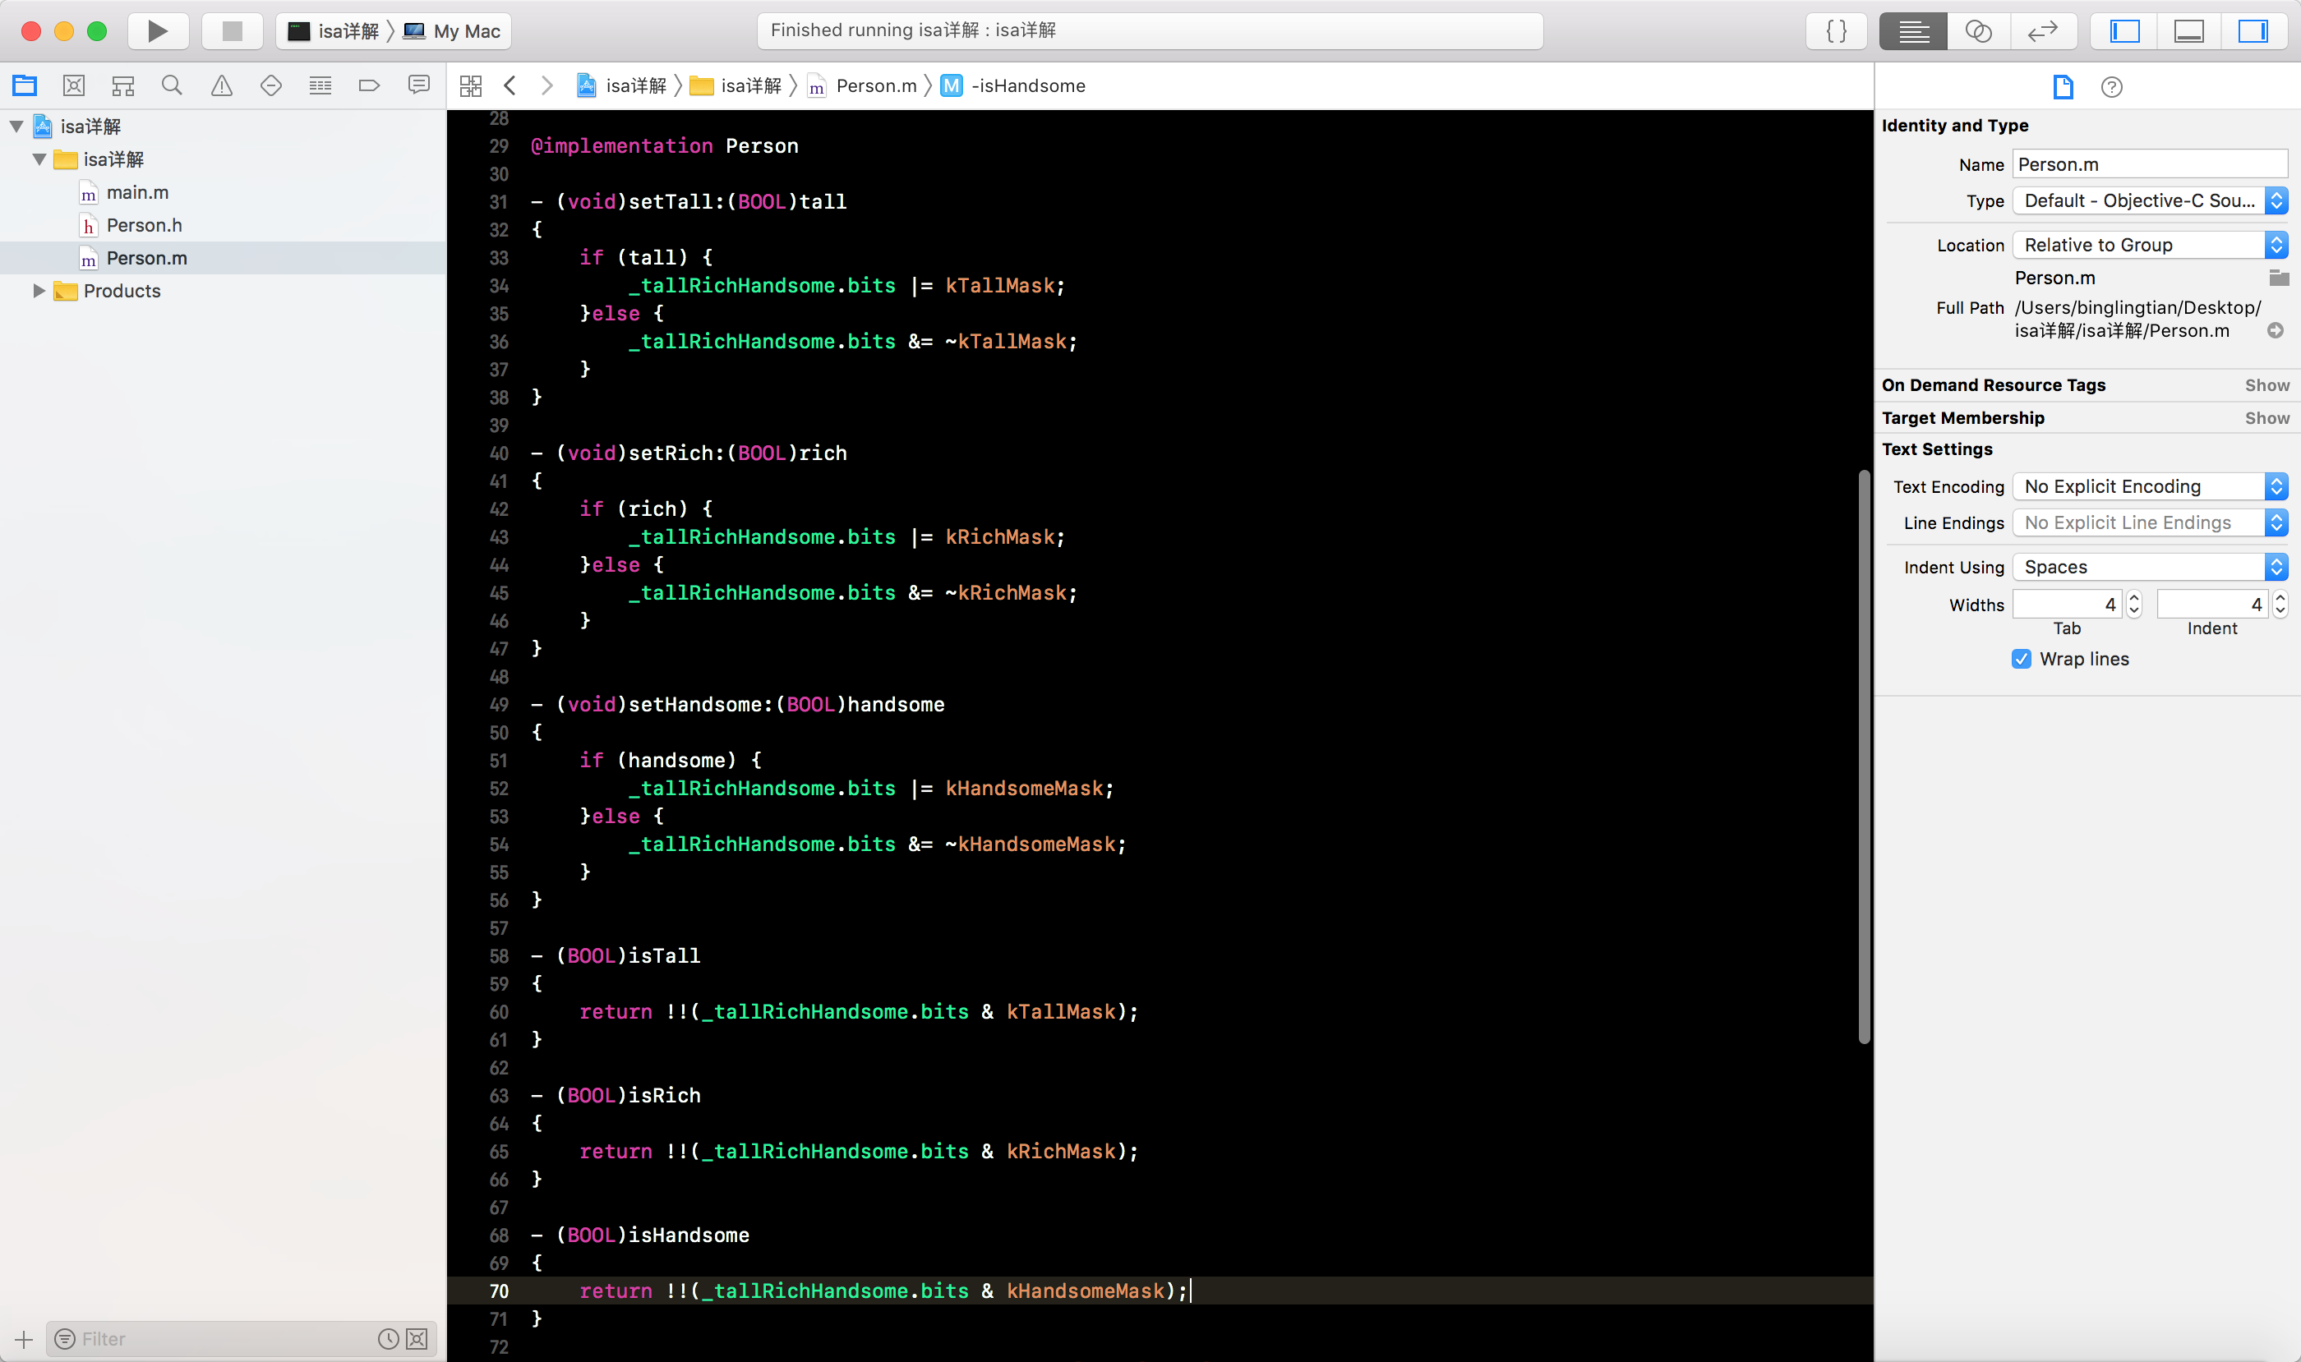The width and height of the screenshot is (2301, 1362).
Task: Show the Project navigator
Action: point(25,85)
